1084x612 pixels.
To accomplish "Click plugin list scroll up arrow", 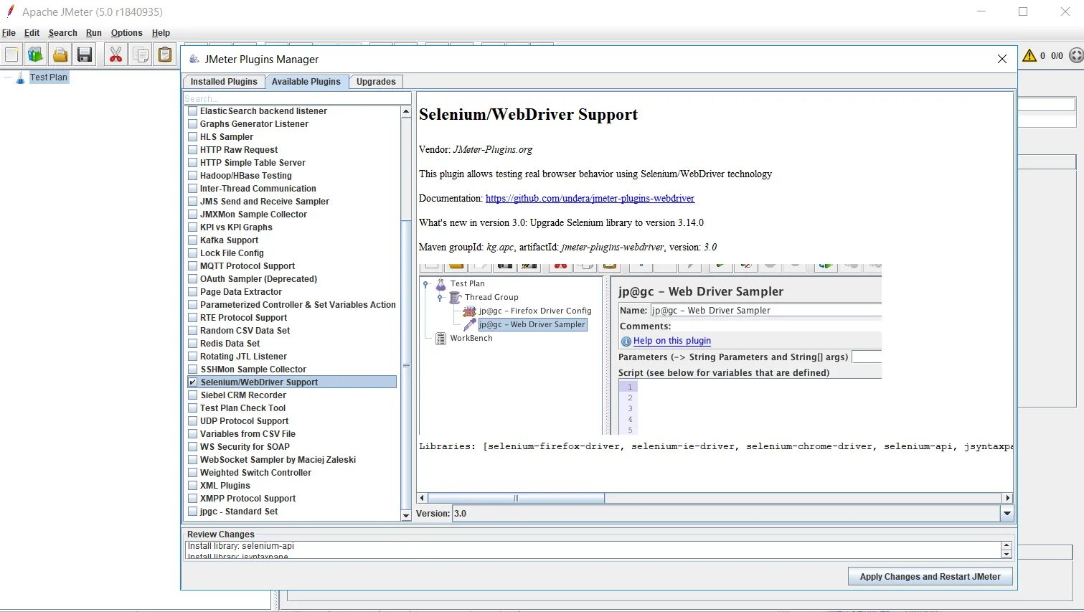I will [406, 112].
